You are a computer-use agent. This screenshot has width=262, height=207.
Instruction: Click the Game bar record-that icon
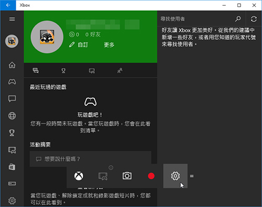pos(103,176)
